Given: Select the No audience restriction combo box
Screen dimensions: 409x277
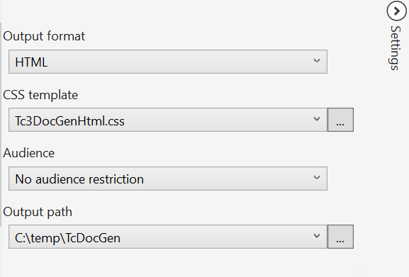Looking at the screenshot, I should click(x=168, y=179).
